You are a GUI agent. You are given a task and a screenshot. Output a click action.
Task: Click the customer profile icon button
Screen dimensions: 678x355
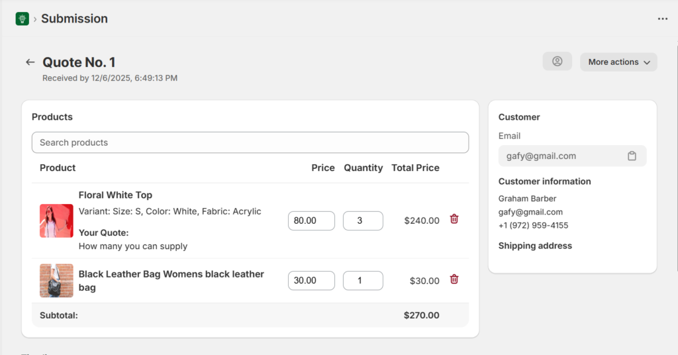(557, 62)
